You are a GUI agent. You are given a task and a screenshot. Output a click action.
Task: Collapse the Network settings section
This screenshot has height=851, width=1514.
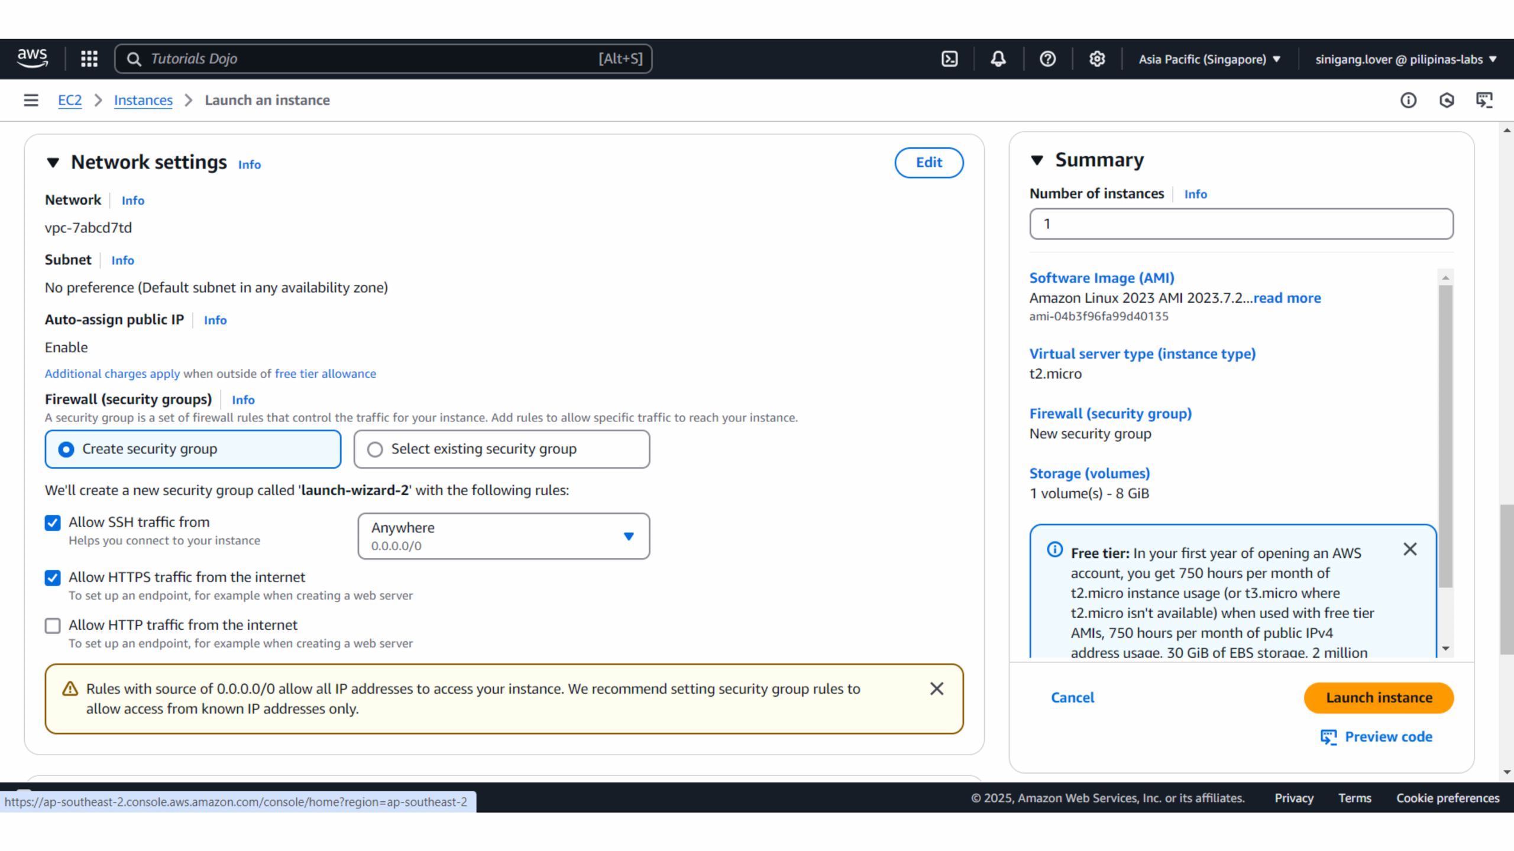click(x=53, y=163)
